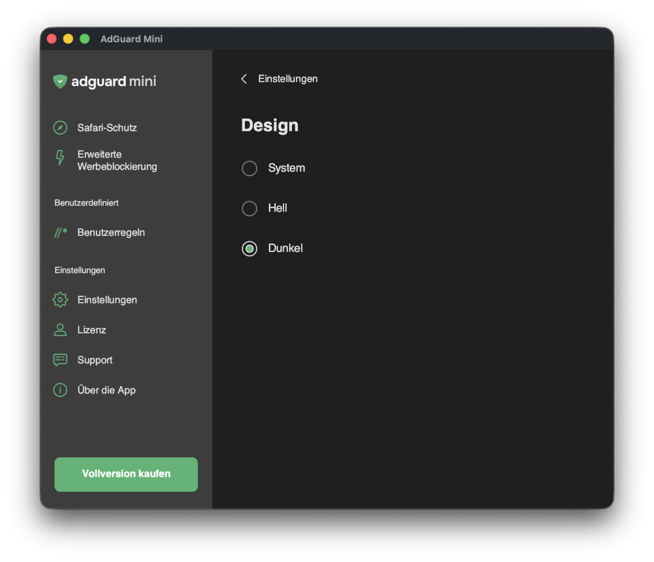Image resolution: width=654 pixels, height=562 pixels.
Task: Open Über die App info section
Action: click(x=106, y=390)
